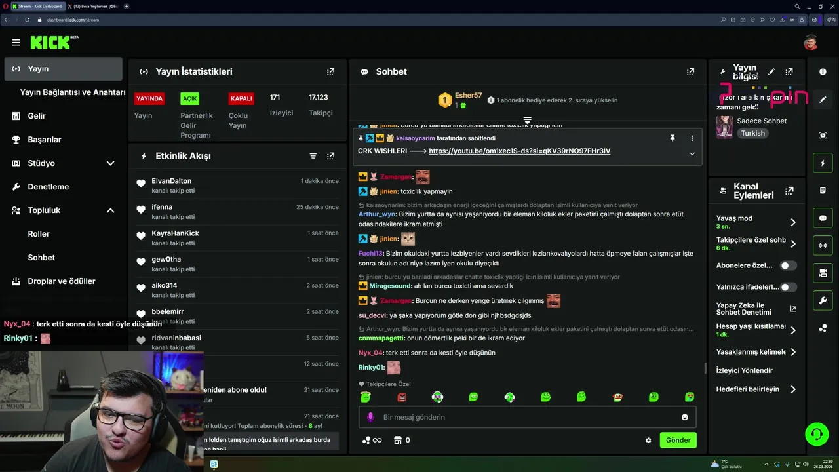Expand the pinned message chevron
Screen dimensions: 839x472
tap(692, 154)
